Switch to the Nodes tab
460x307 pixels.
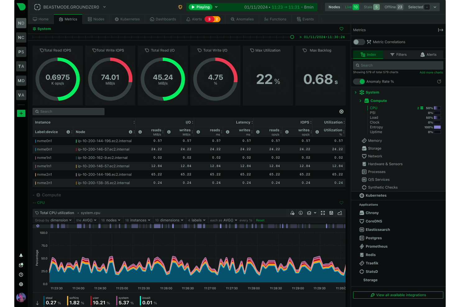point(96,19)
